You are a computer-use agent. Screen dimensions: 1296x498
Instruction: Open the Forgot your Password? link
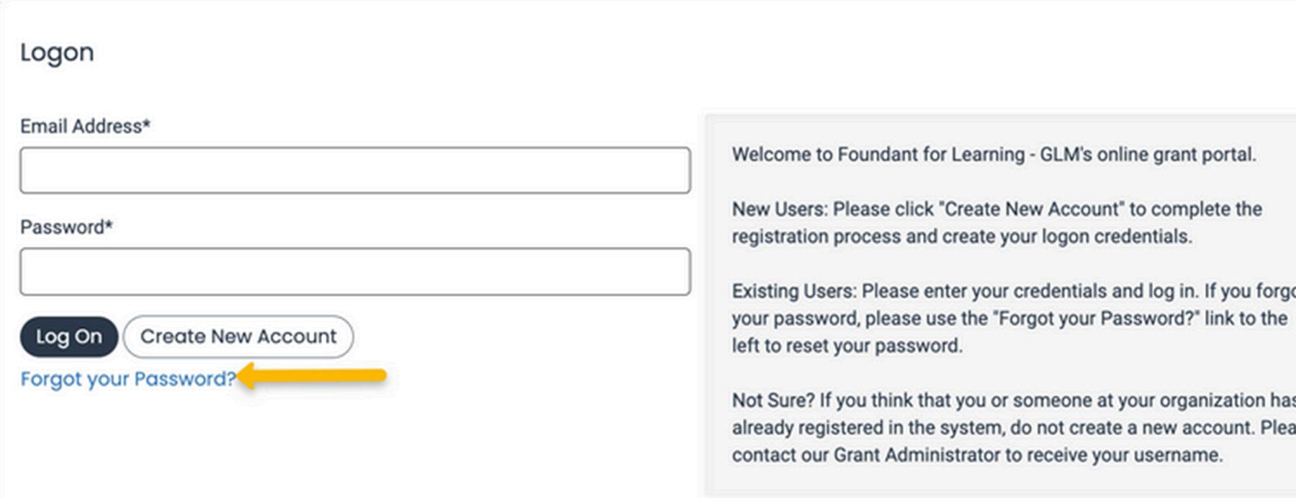tap(127, 379)
